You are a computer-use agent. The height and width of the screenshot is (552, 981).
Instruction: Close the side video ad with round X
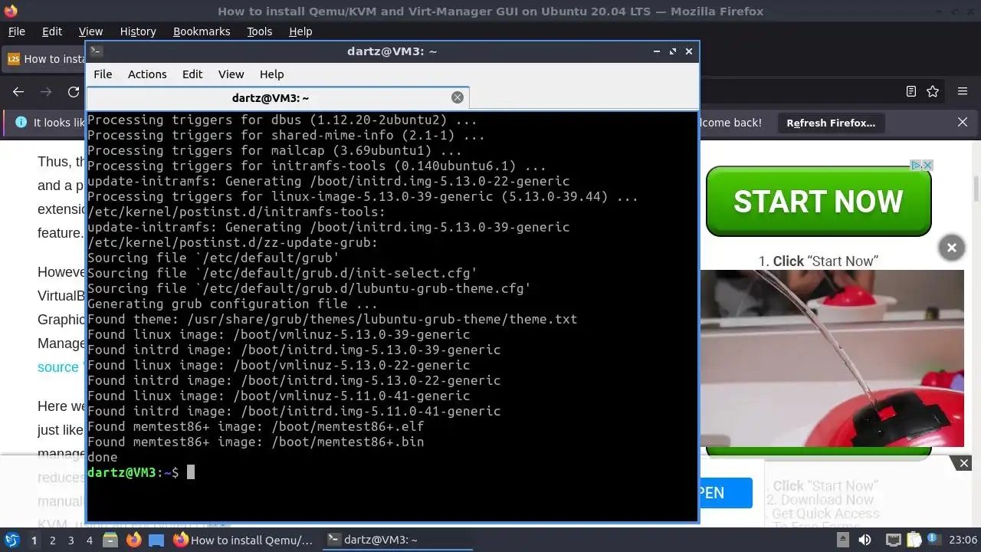tap(952, 248)
